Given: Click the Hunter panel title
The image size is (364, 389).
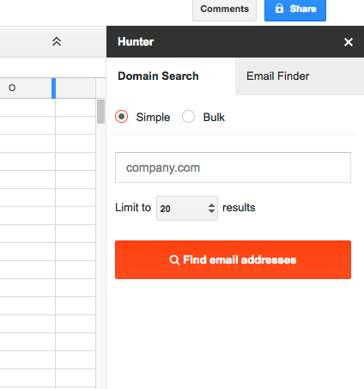Looking at the screenshot, I should (x=136, y=42).
